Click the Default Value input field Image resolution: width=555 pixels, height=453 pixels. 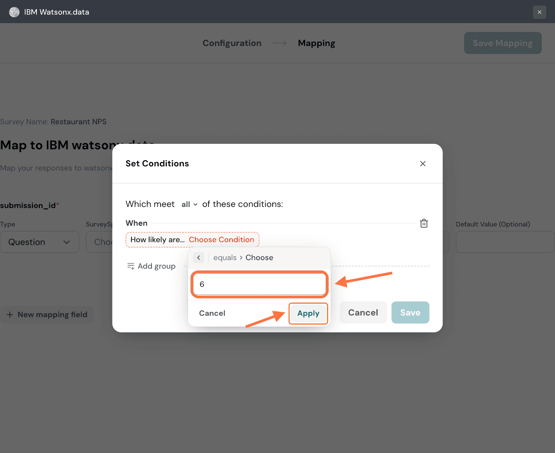(x=505, y=242)
